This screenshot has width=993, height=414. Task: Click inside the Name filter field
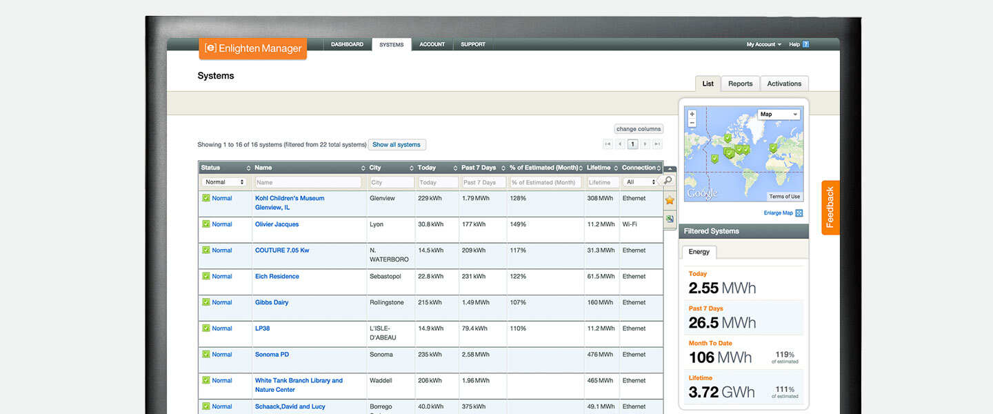307,181
